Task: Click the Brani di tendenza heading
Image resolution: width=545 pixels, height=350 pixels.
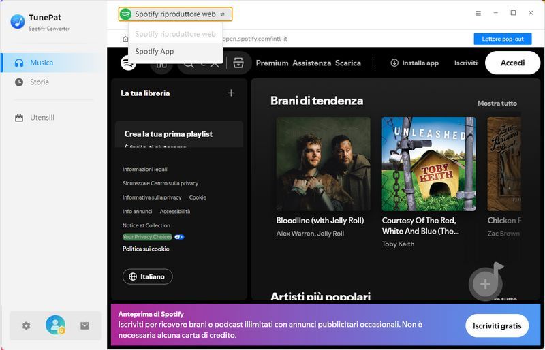Action: pos(317,101)
